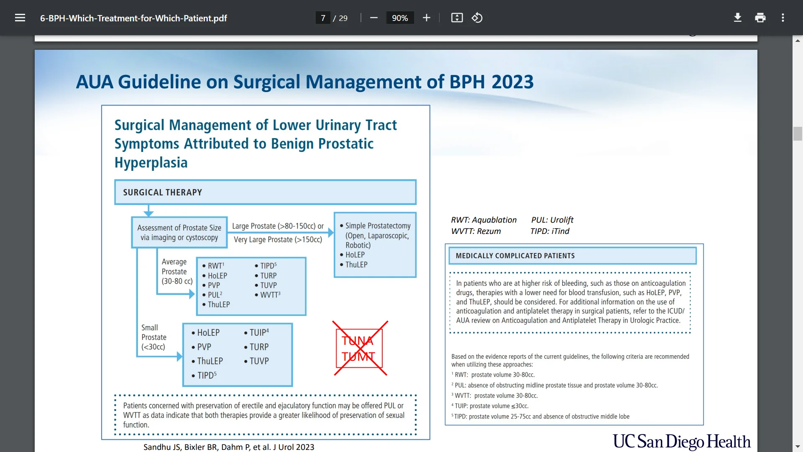The height and width of the screenshot is (452, 803).
Task: Click TIPD in the average prostate list
Action: tap(268, 266)
